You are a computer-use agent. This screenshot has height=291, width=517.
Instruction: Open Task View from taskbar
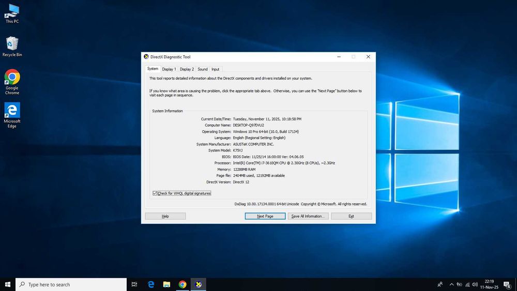[x=134, y=284]
